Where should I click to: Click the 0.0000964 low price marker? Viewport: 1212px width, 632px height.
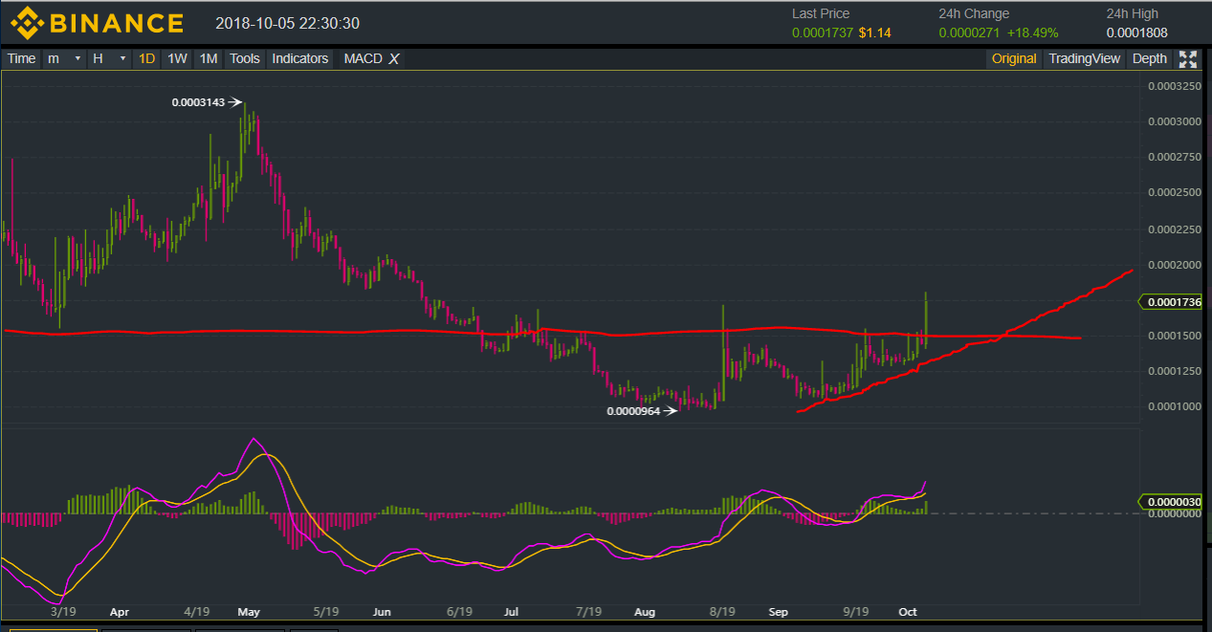click(x=633, y=411)
